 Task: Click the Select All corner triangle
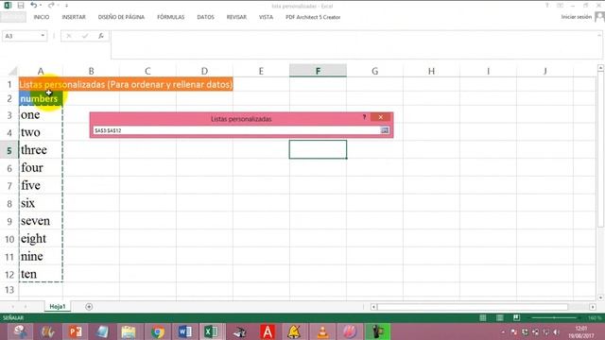[x=12, y=71]
